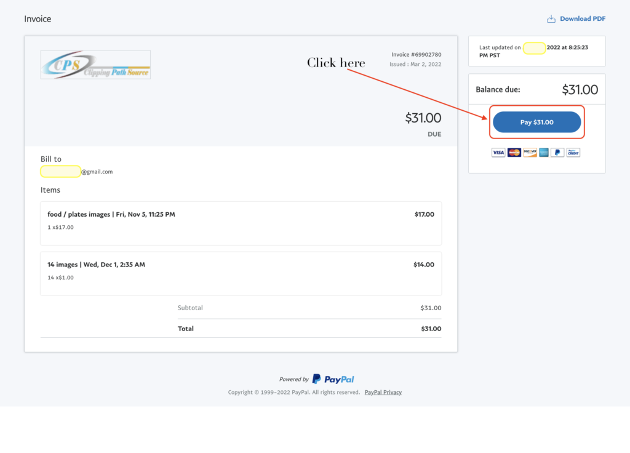
Task: Click the copyright notice in the footer
Action: coord(293,392)
